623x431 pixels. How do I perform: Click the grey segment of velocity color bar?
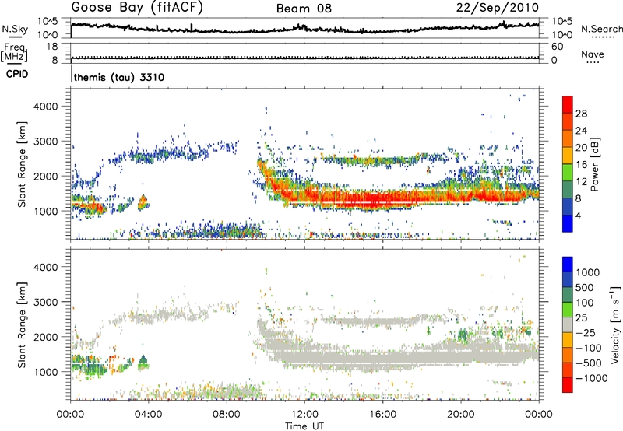coord(568,325)
